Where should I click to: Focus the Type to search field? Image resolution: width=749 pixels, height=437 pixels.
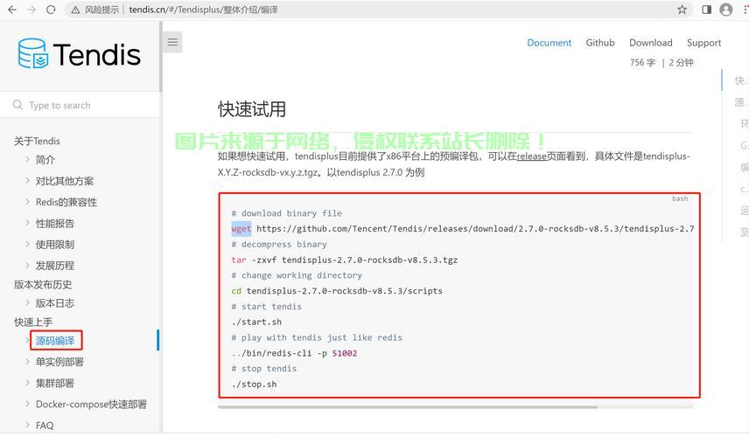[x=80, y=105]
